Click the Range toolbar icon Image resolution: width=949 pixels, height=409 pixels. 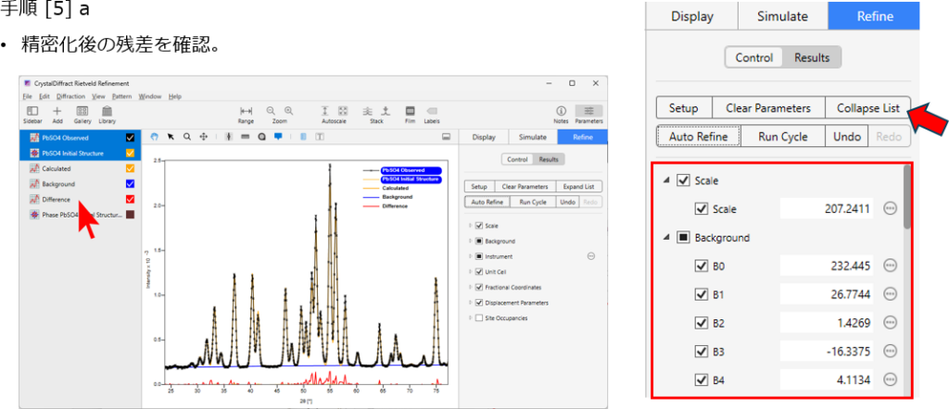[x=246, y=111]
